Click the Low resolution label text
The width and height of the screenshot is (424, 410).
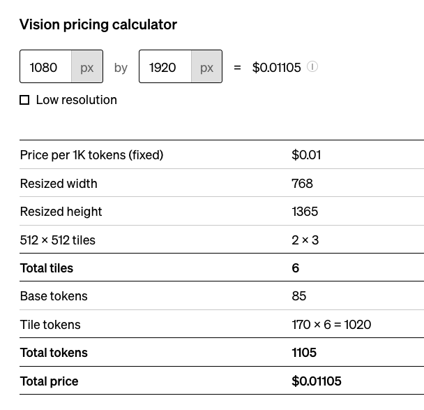(x=77, y=100)
